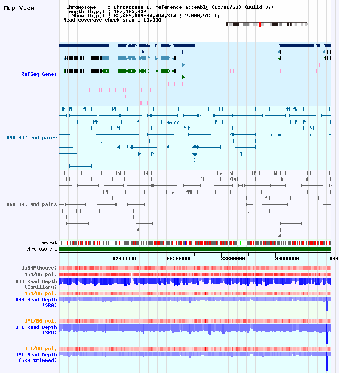Click the MSM BAC end pairs label
Screen dimensions: 339x373
point(32,138)
